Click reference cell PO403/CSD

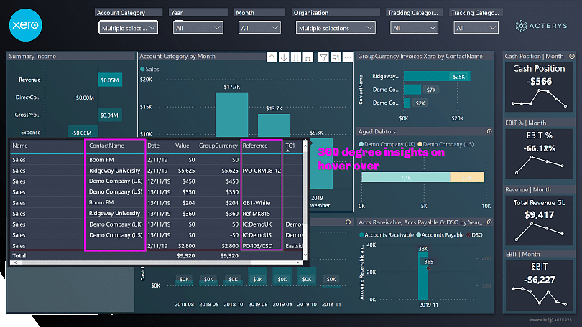tap(258, 246)
